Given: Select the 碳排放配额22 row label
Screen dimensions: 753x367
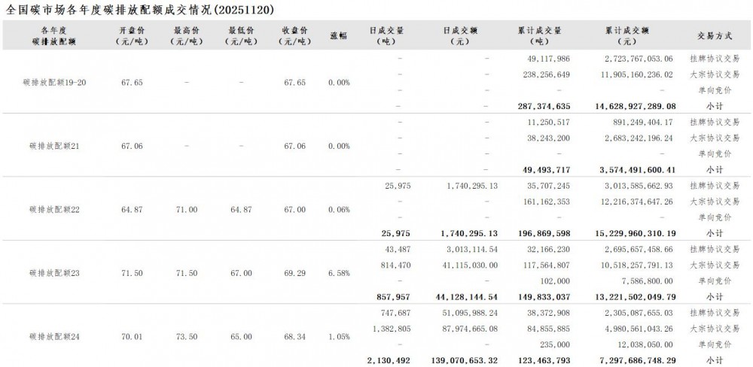Looking at the screenshot, I should 55,209.
